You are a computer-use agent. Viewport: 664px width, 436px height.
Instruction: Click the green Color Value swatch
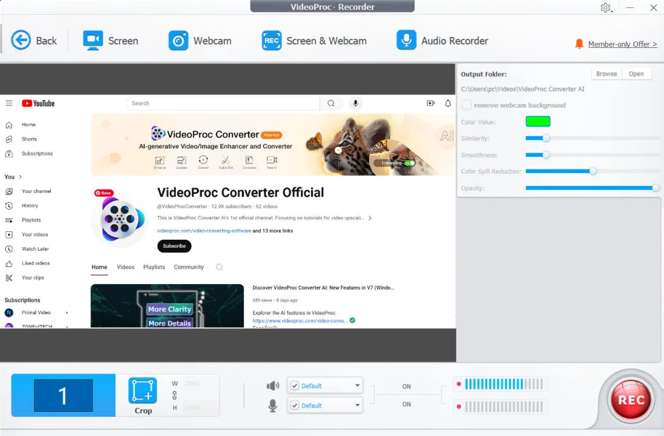point(538,122)
